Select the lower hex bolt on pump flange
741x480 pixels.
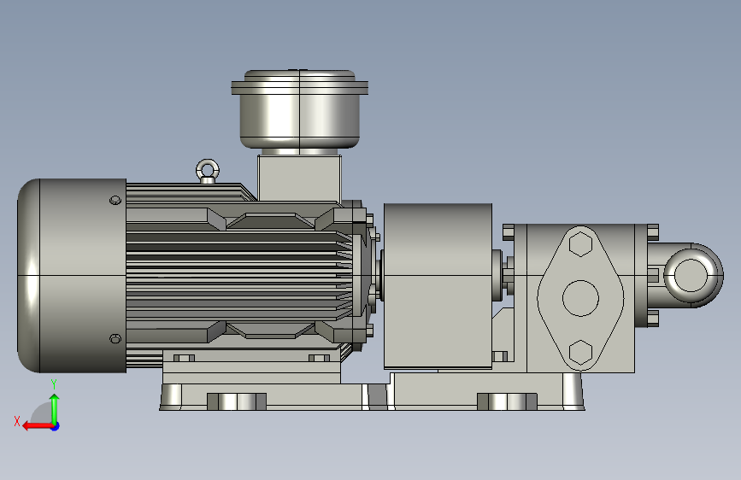pos(581,352)
